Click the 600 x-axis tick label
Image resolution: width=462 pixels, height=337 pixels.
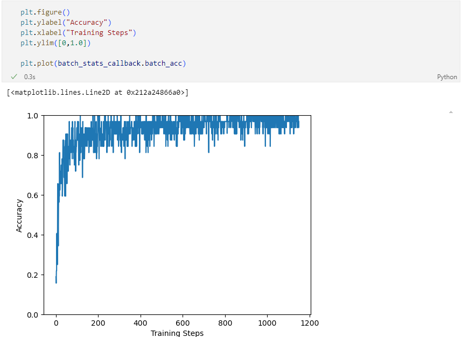pos(183,323)
